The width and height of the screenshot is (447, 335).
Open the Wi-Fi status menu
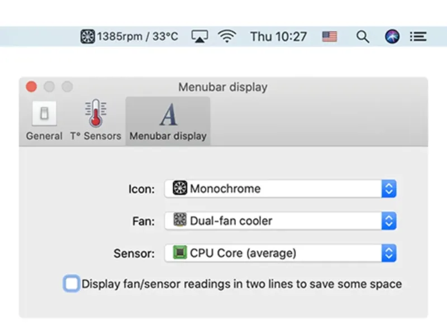[227, 37]
